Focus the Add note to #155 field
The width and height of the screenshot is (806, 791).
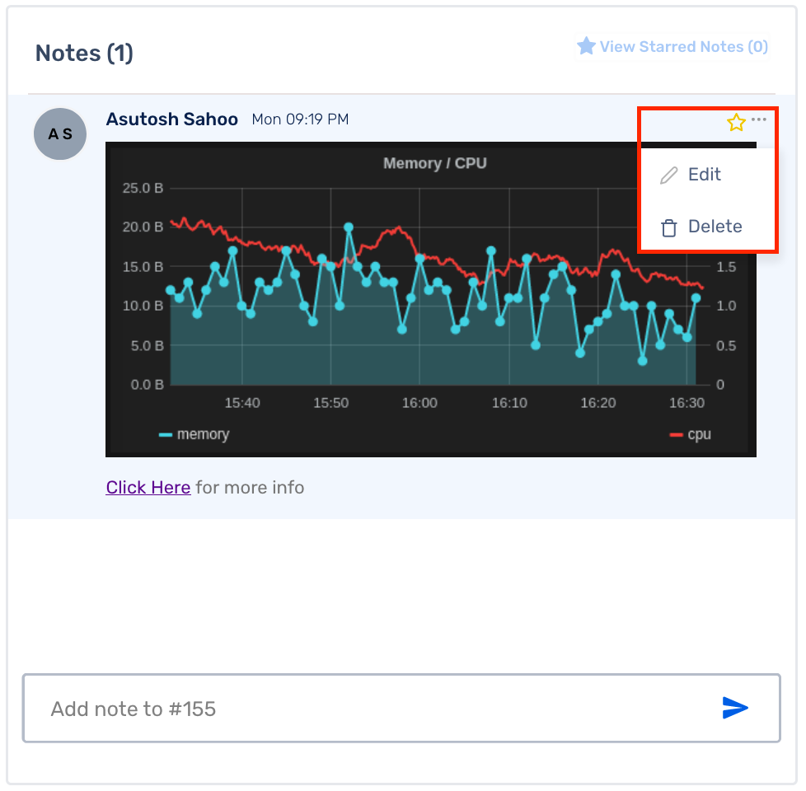tap(401, 709)
